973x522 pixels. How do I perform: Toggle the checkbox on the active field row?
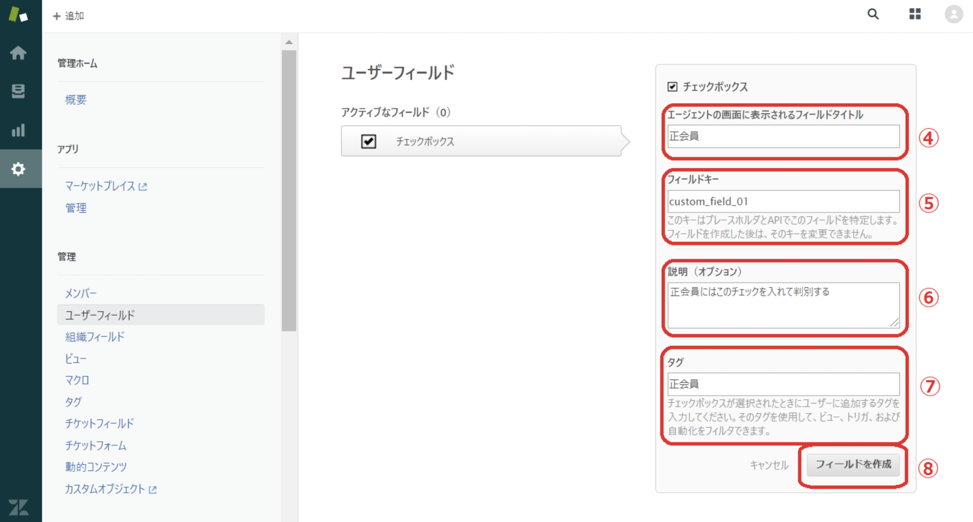(368, 141)
